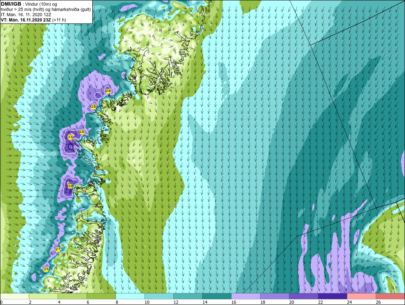The height and width of the screenshot is (305, 405).
Task: Select the 24–26 m/s pink legend swatch
Action: (x=362, y=296)
